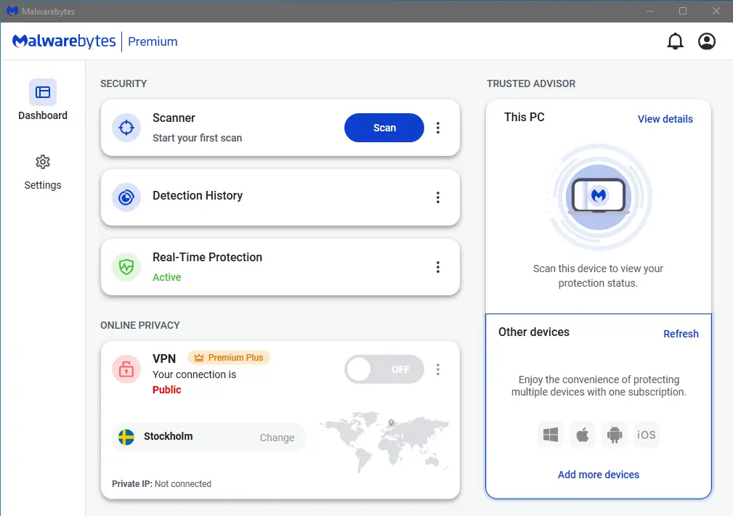The height and width of the screenshot is (516, 733).
Task: Click 'Your connection is' text
Action: [x=195, y=374]
